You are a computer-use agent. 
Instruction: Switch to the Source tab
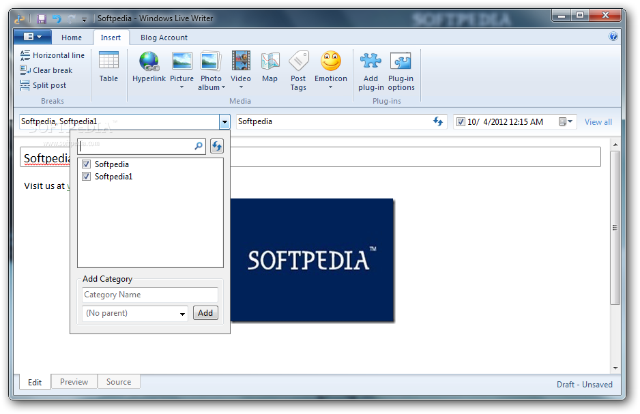point(119,382)
